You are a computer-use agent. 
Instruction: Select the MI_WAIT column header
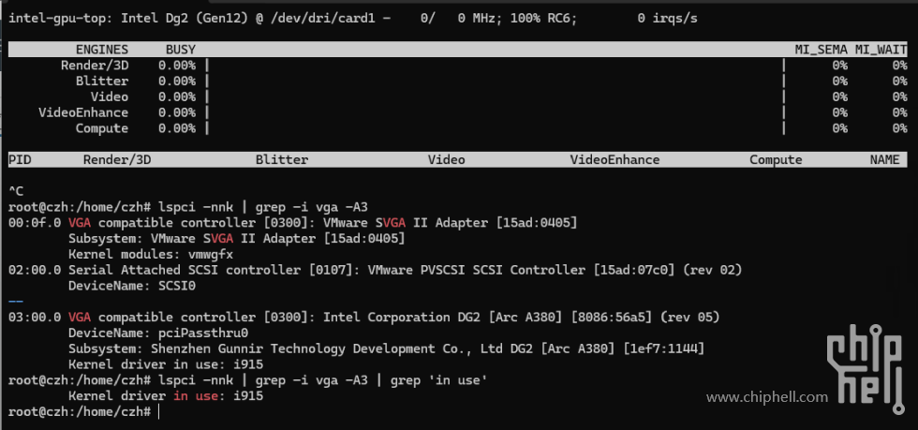point(881,50)
